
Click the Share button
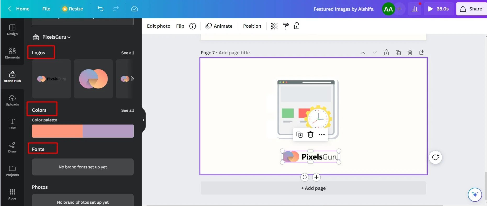(471, 9)
